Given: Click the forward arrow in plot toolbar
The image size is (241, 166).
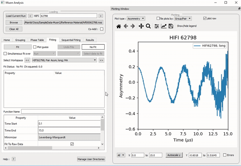Looking at the screenshot, I should 133,26.
